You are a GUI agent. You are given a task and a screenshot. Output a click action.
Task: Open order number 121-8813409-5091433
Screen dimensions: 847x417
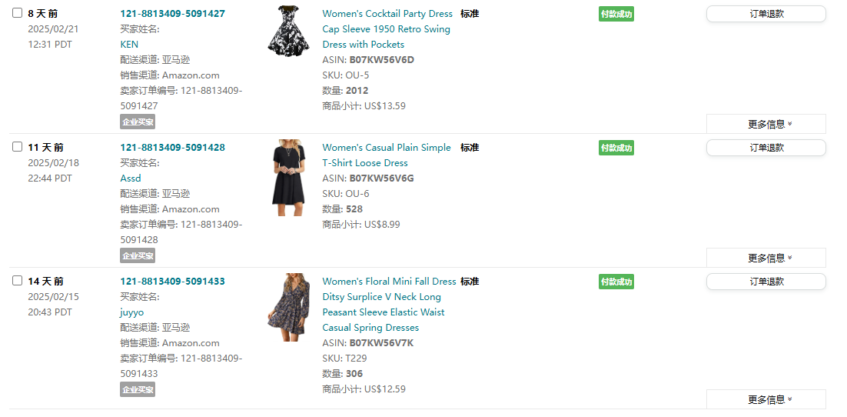(172, 282)
